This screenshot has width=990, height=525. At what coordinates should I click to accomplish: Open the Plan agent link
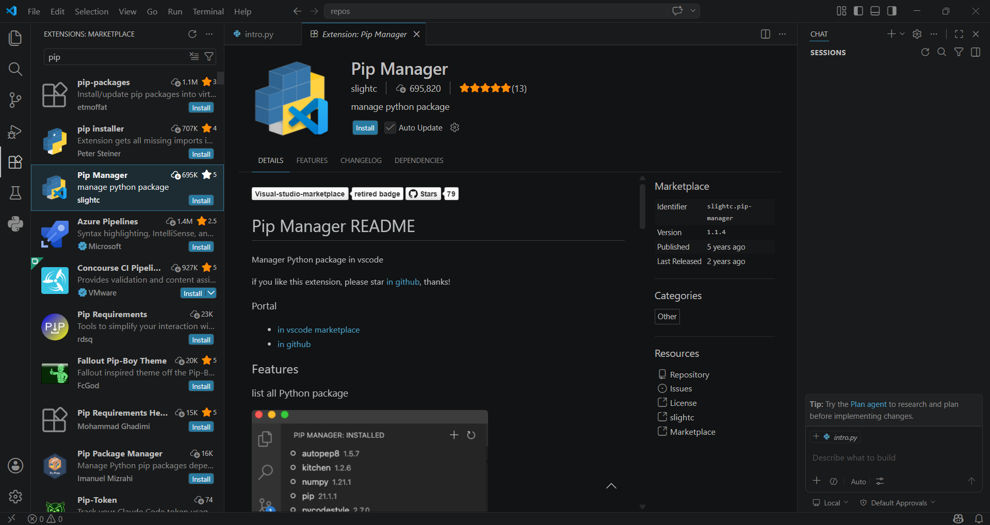(x=869, y=404)
